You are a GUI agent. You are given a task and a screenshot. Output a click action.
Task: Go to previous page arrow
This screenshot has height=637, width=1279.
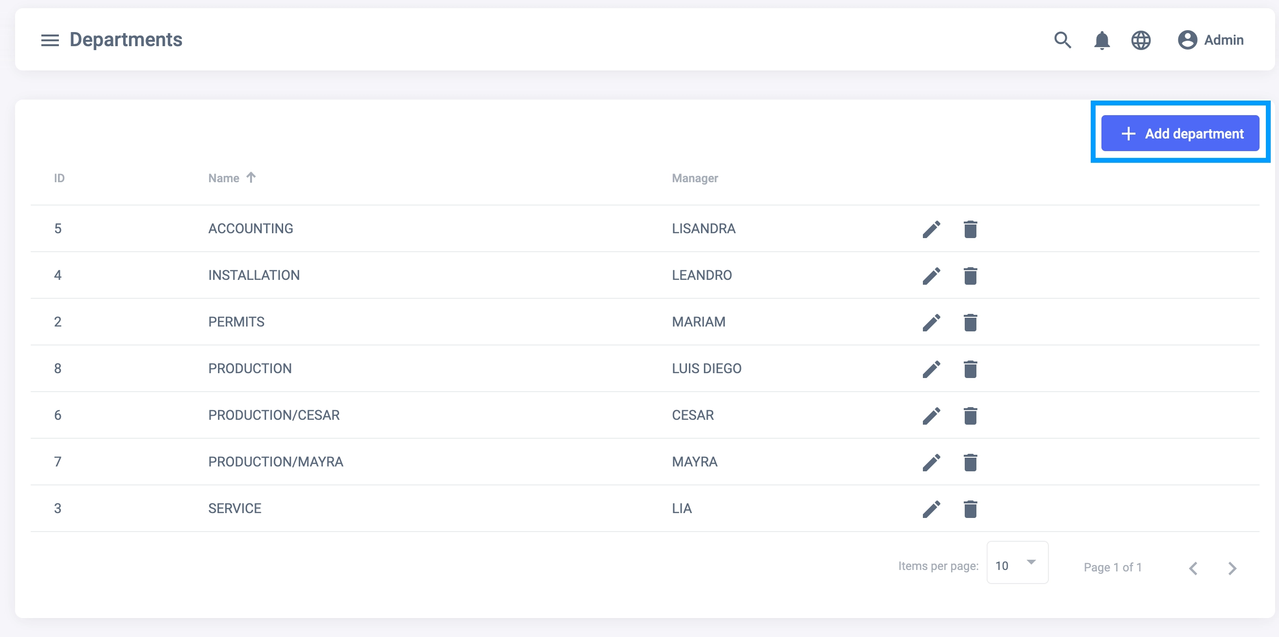pos(1193,568)
